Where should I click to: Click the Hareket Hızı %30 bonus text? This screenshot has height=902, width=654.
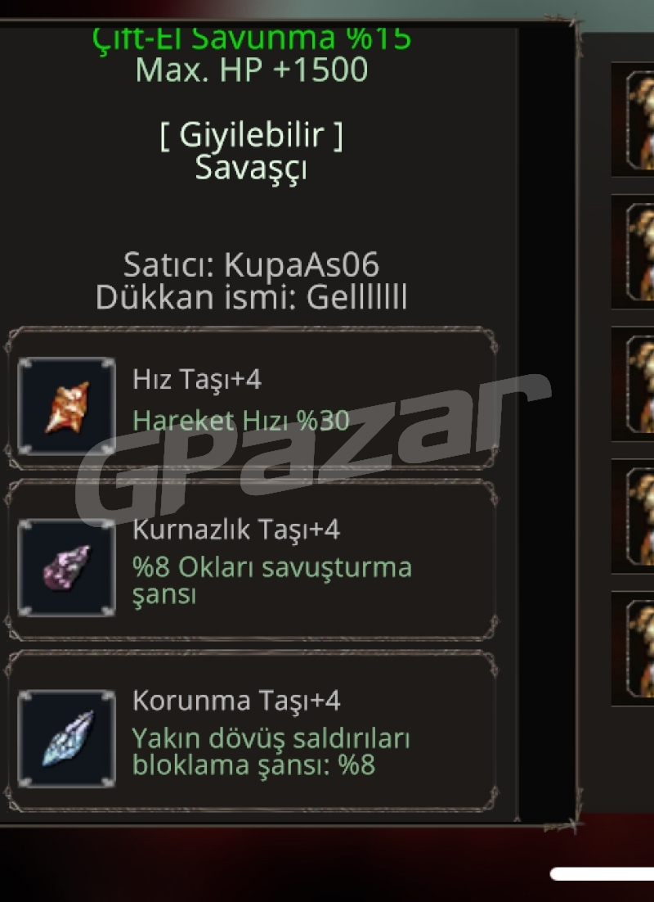click(x=241, y=421)
